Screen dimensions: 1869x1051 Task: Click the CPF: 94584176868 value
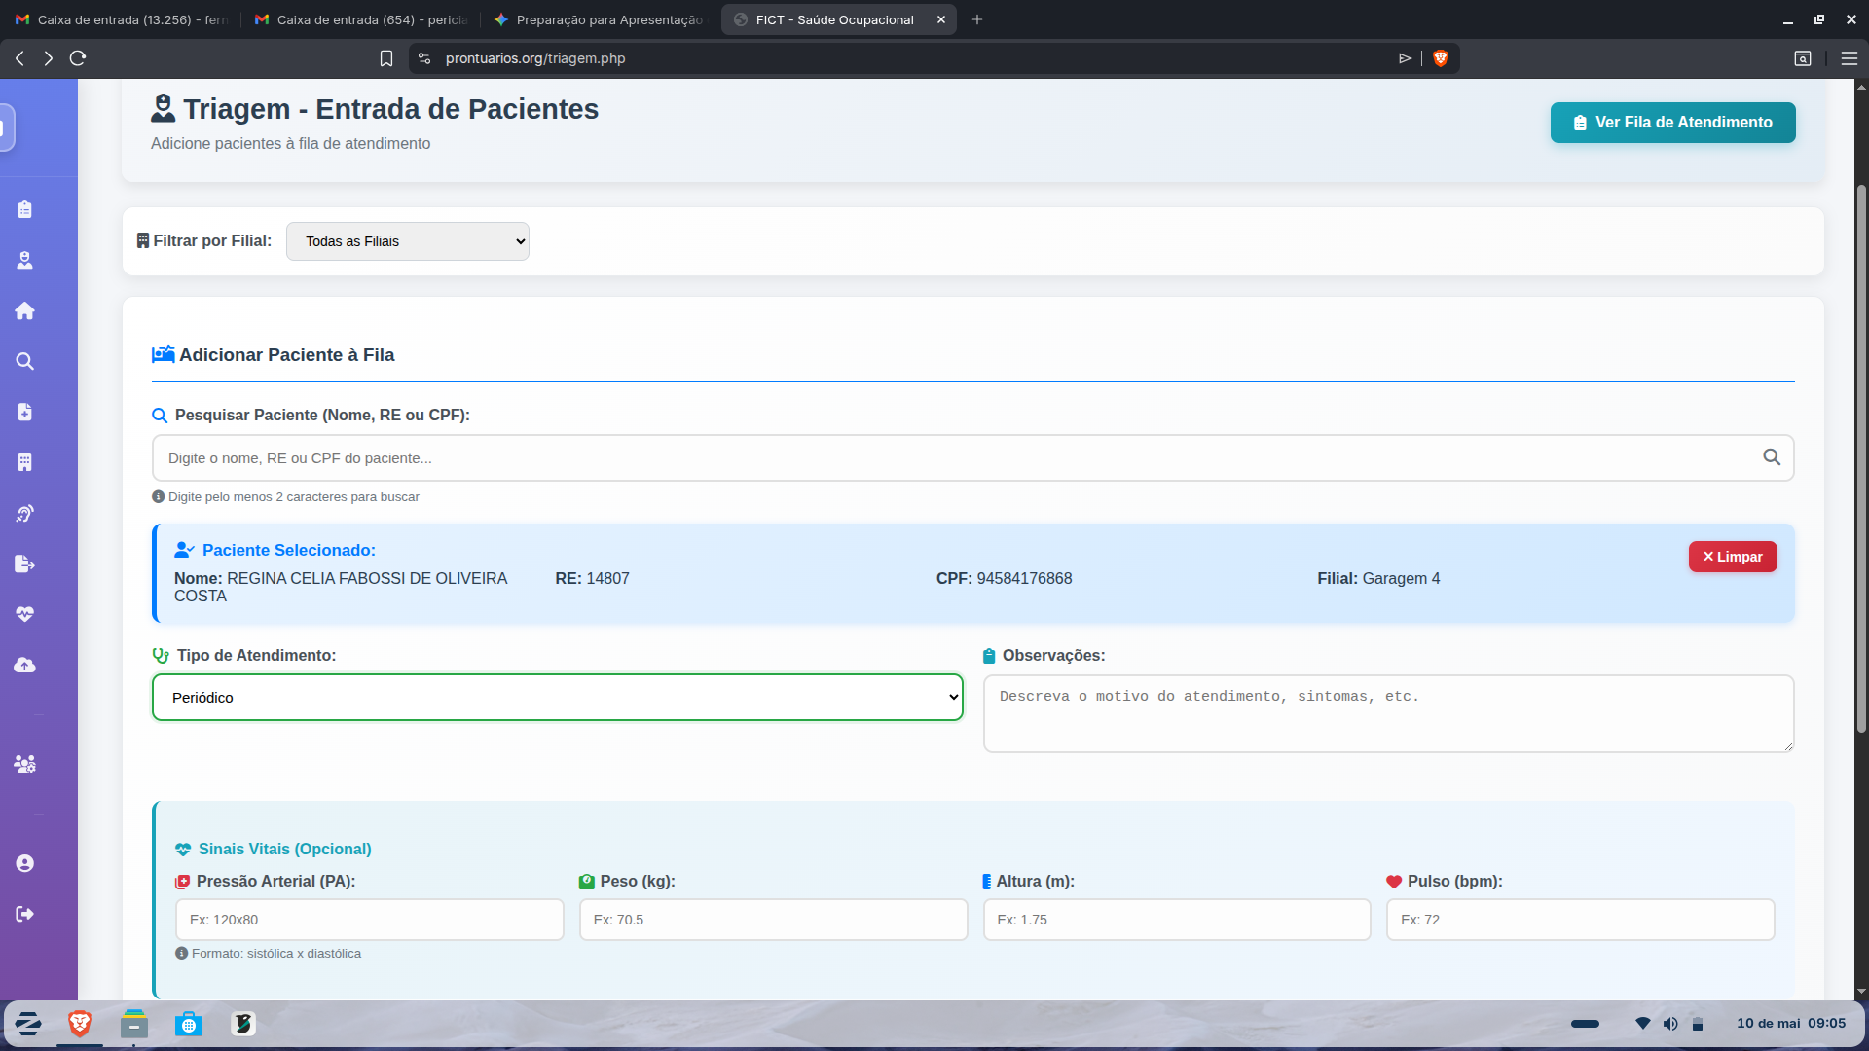1004,578
